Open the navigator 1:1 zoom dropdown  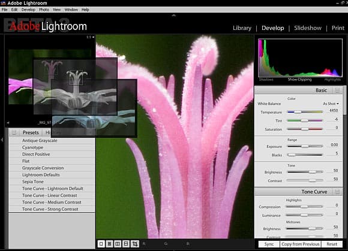click(91, 37)
